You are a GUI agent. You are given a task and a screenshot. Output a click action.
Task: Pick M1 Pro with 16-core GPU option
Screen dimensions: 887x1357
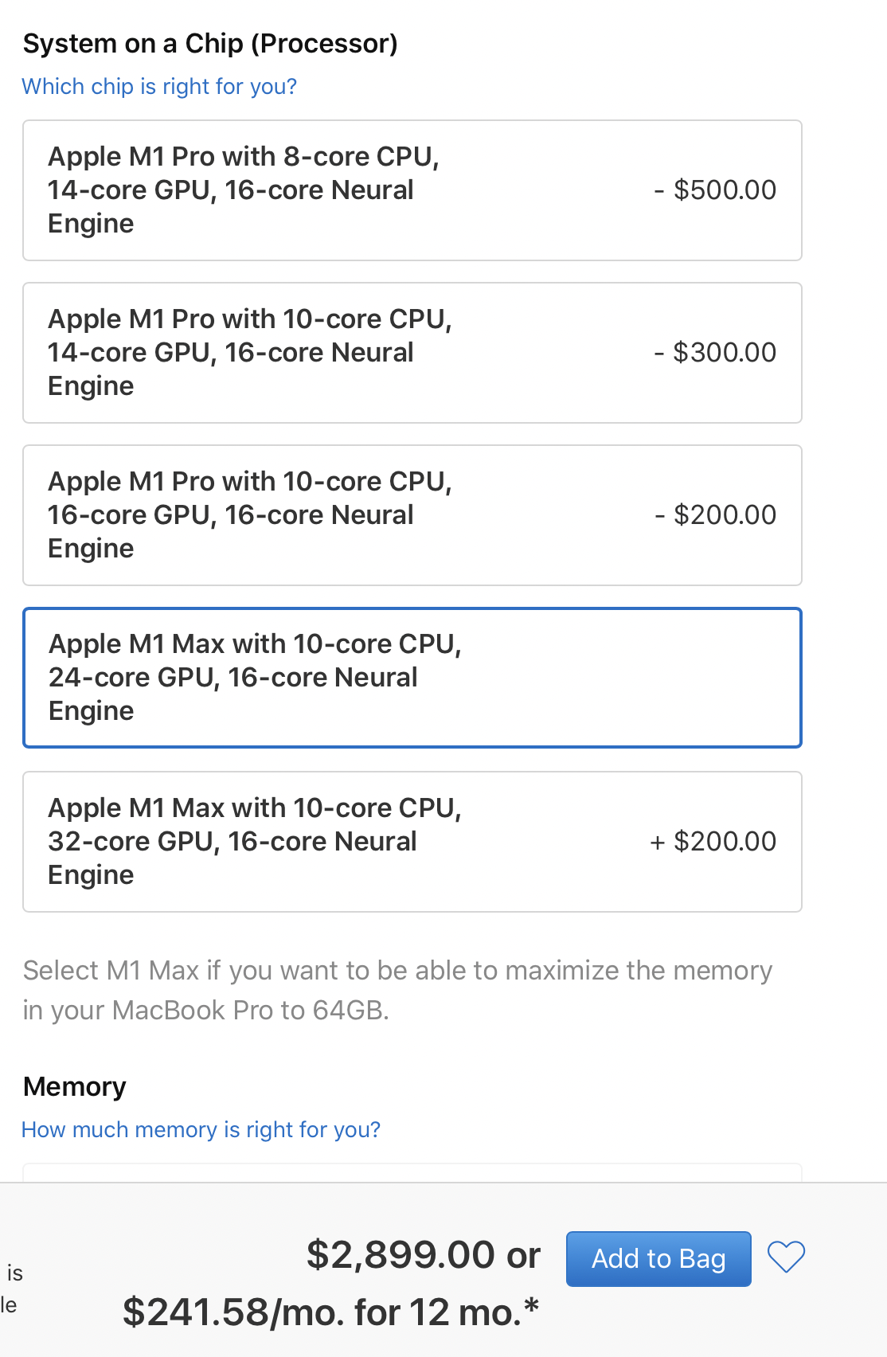[412, 515]
